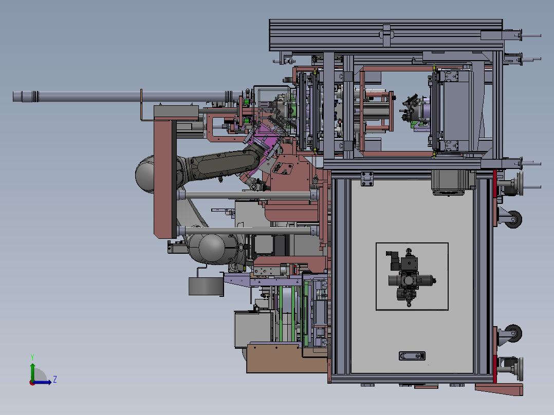This screenshot has width=554, height=415.
Task: Click the green Y axis of the triad
Action: click(32, 371)
